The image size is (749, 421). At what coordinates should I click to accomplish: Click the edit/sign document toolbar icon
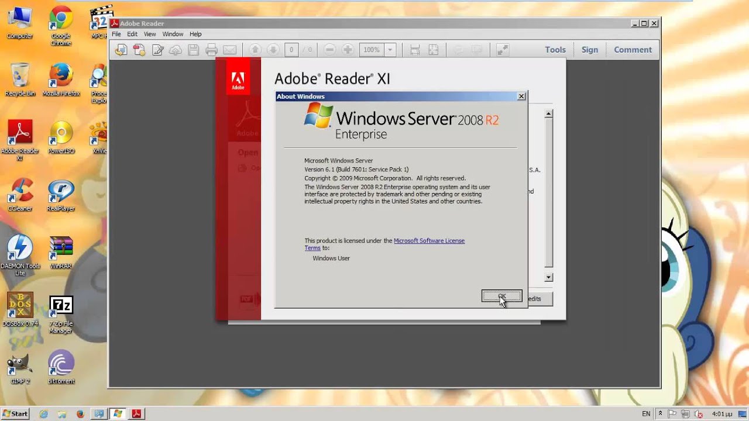[157, 50]
